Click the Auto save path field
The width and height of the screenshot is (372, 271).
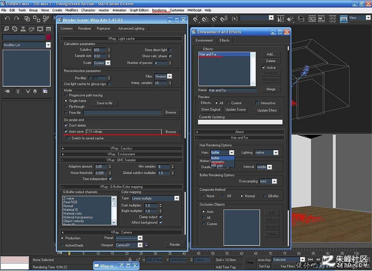click(124, 132)
